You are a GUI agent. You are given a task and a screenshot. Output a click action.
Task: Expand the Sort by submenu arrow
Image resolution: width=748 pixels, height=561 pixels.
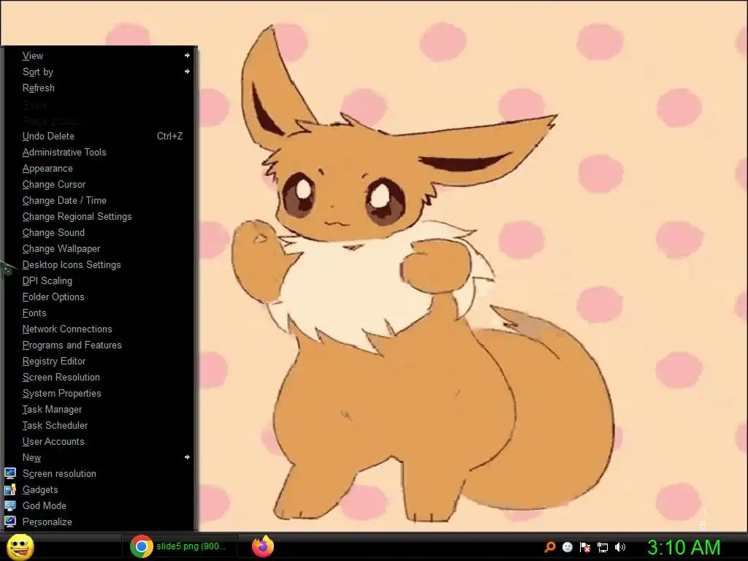187,72
